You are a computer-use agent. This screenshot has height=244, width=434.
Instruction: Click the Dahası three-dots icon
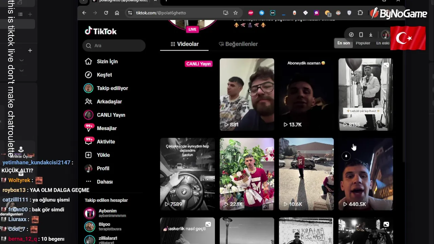(88, 182)
